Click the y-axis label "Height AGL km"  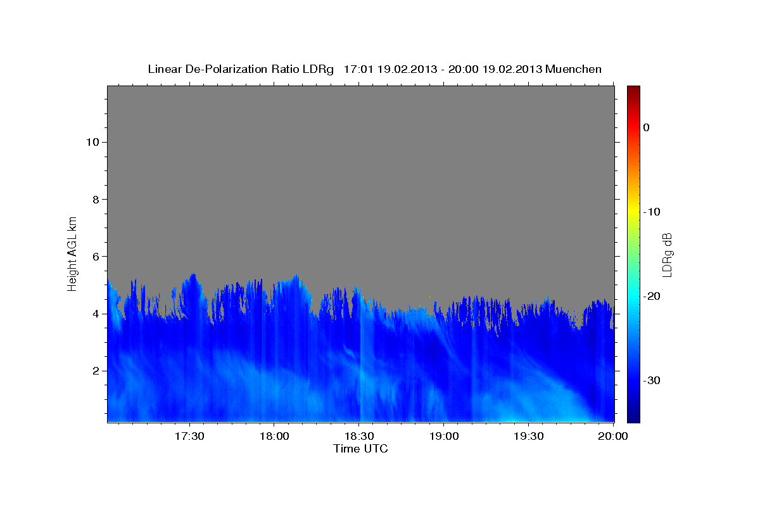pos(73,253)
